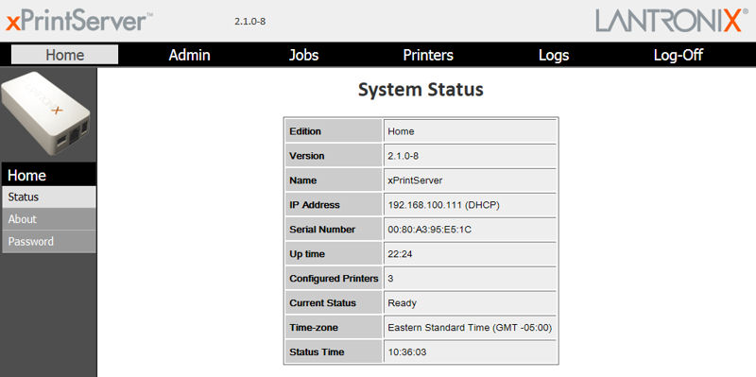View the Logs tab

click(554, 55)
